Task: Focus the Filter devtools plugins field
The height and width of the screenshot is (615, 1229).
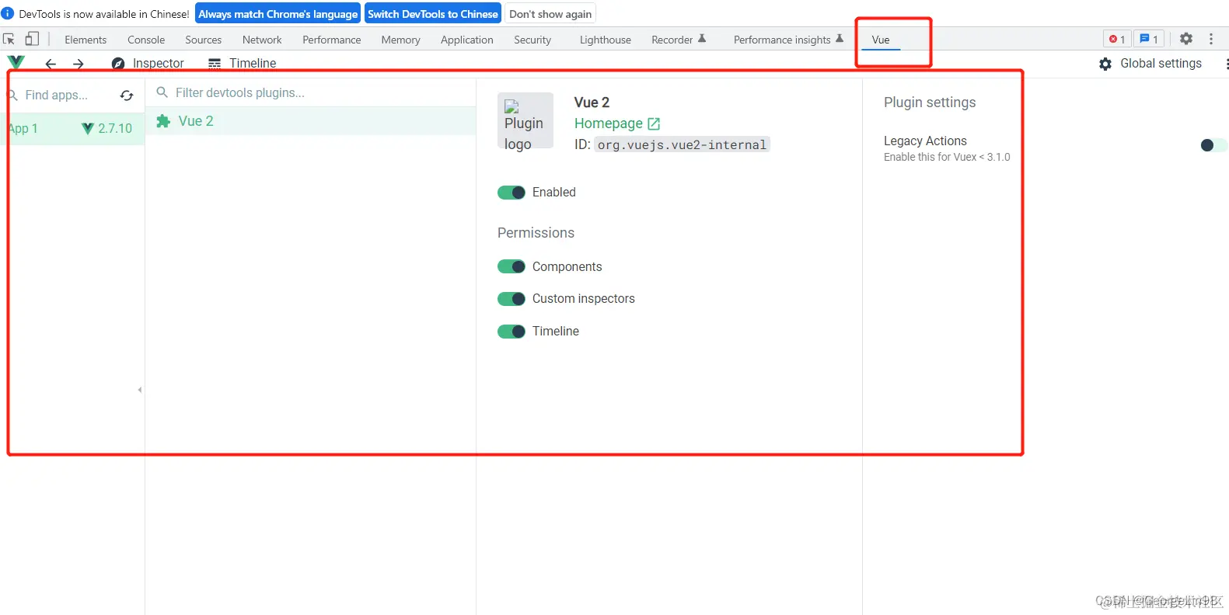Action: tap(311, 92)
